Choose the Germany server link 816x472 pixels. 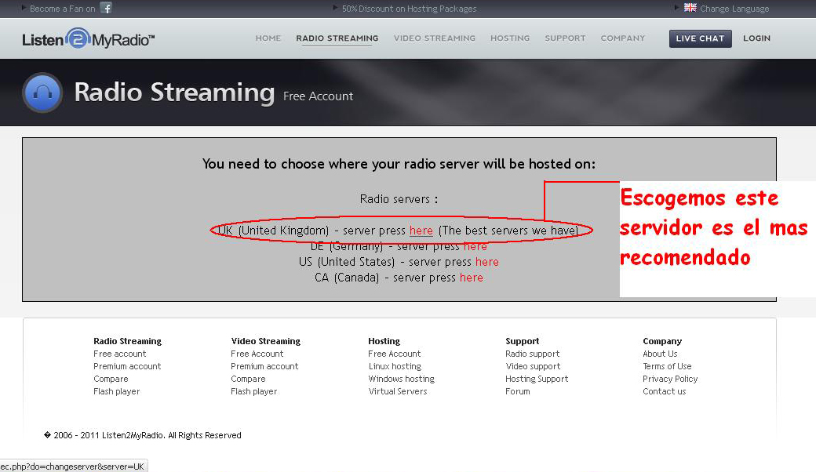[x=475, y=245]
